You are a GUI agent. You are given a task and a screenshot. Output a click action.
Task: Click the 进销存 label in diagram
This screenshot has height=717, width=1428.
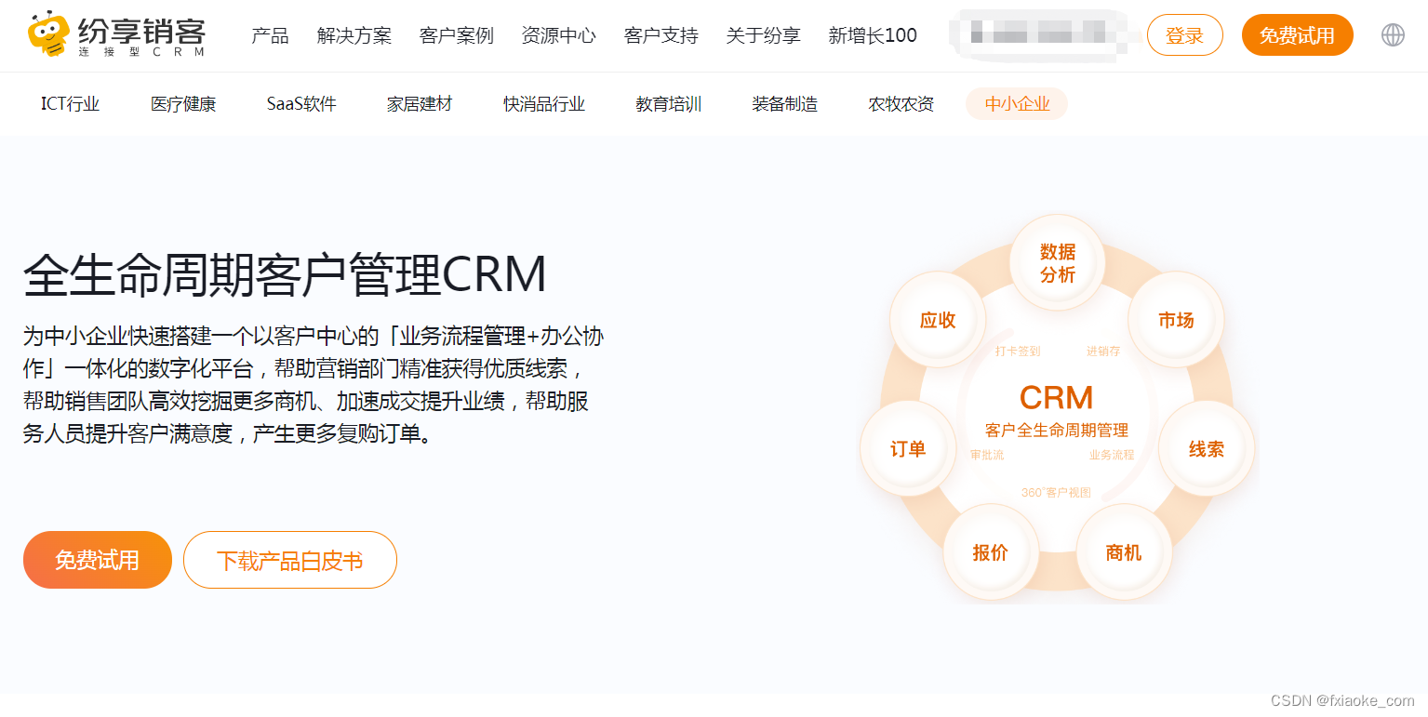click(x=1103, y=352)
